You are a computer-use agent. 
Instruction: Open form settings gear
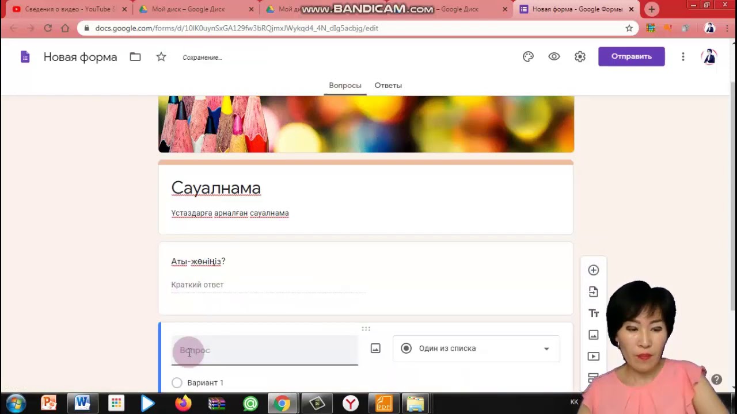tap(580, 56)
